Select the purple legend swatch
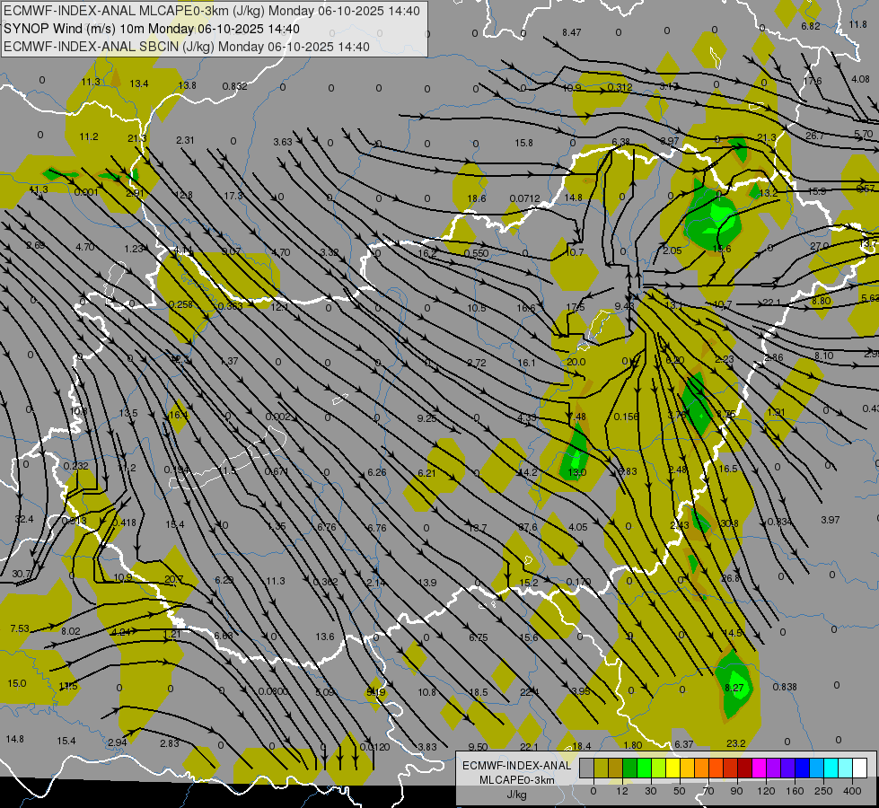 pos(774,768)
